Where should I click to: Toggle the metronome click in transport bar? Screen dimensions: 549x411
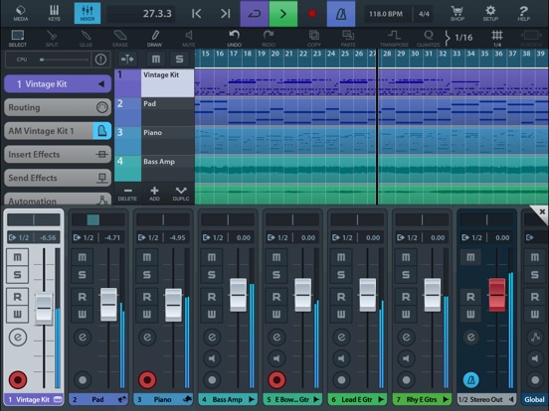click(x=341, y=14)
